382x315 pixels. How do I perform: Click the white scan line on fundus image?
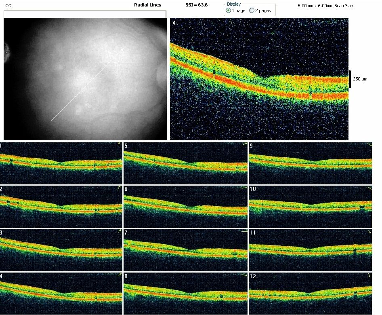click(x=87, y=84)
